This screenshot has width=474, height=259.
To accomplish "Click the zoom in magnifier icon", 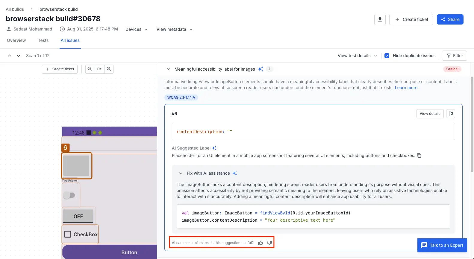I will [109, 69].
